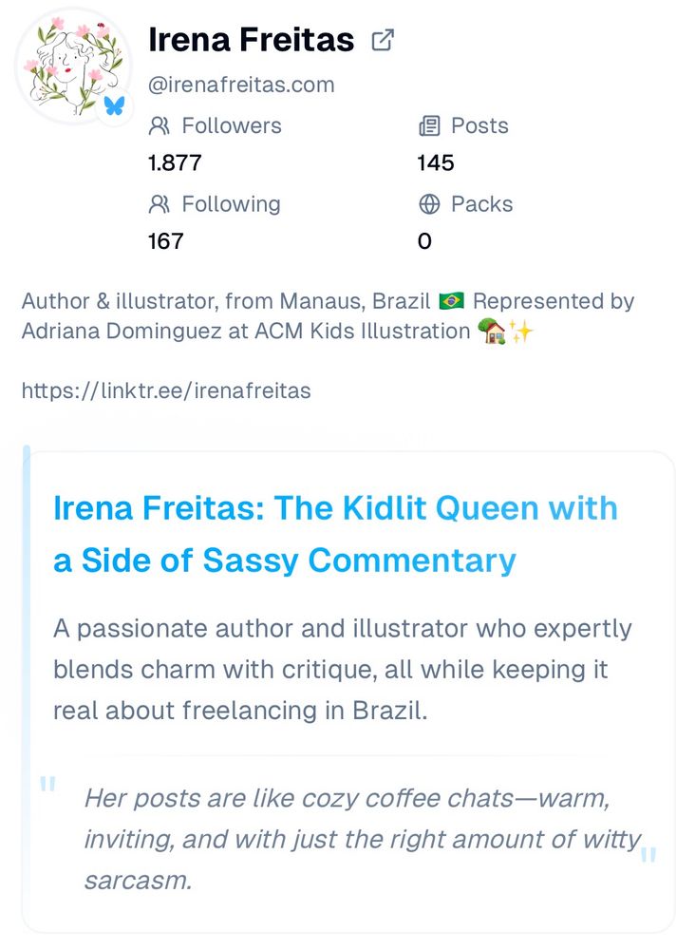
Task: Click the Followers people icon
Action: (160, 125)
